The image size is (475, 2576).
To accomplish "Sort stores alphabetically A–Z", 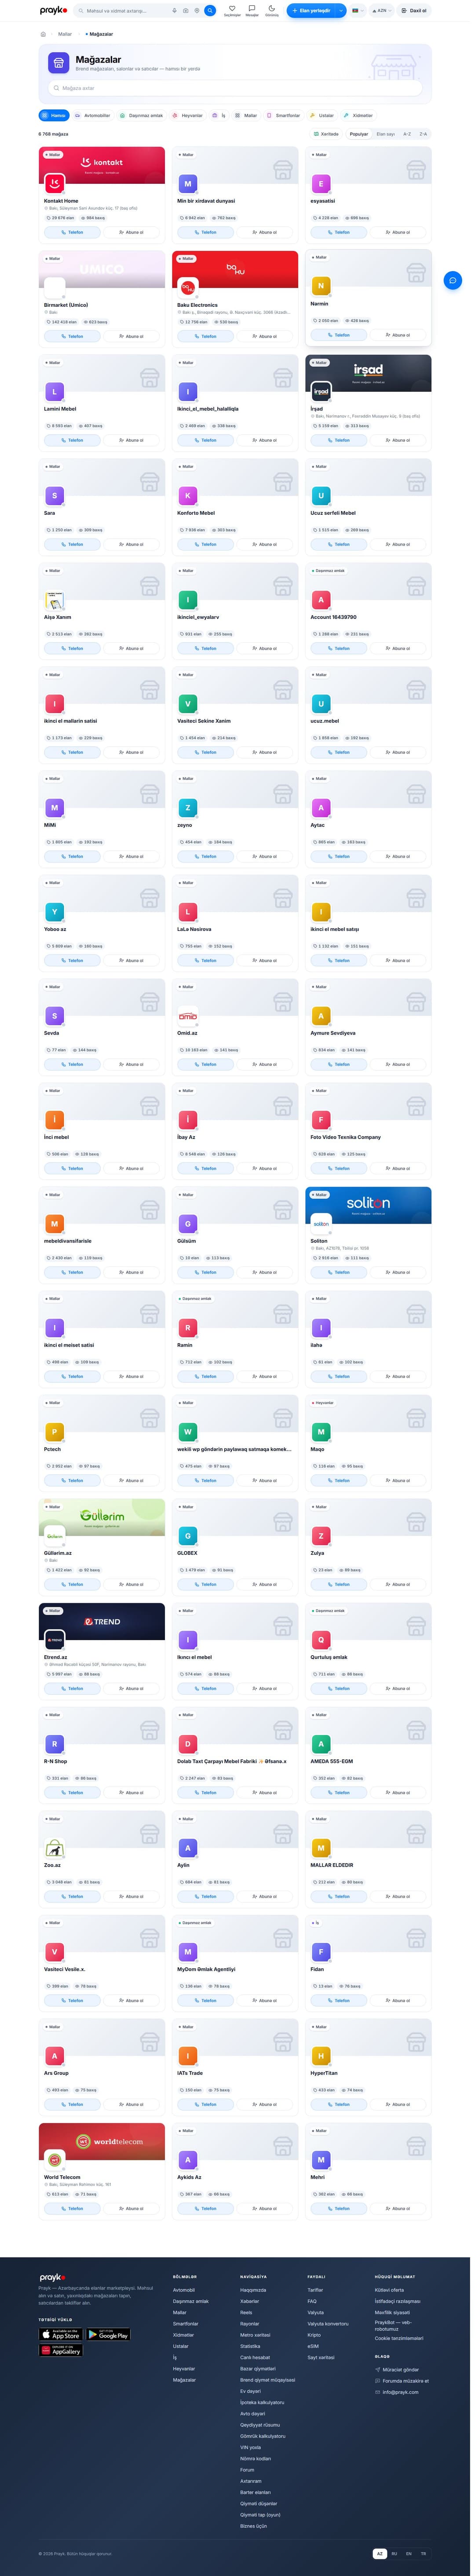I will tap(407, 134).
